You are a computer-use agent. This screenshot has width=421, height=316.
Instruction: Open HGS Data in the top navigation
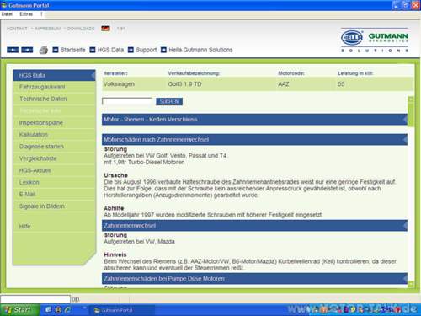[107, 50]
